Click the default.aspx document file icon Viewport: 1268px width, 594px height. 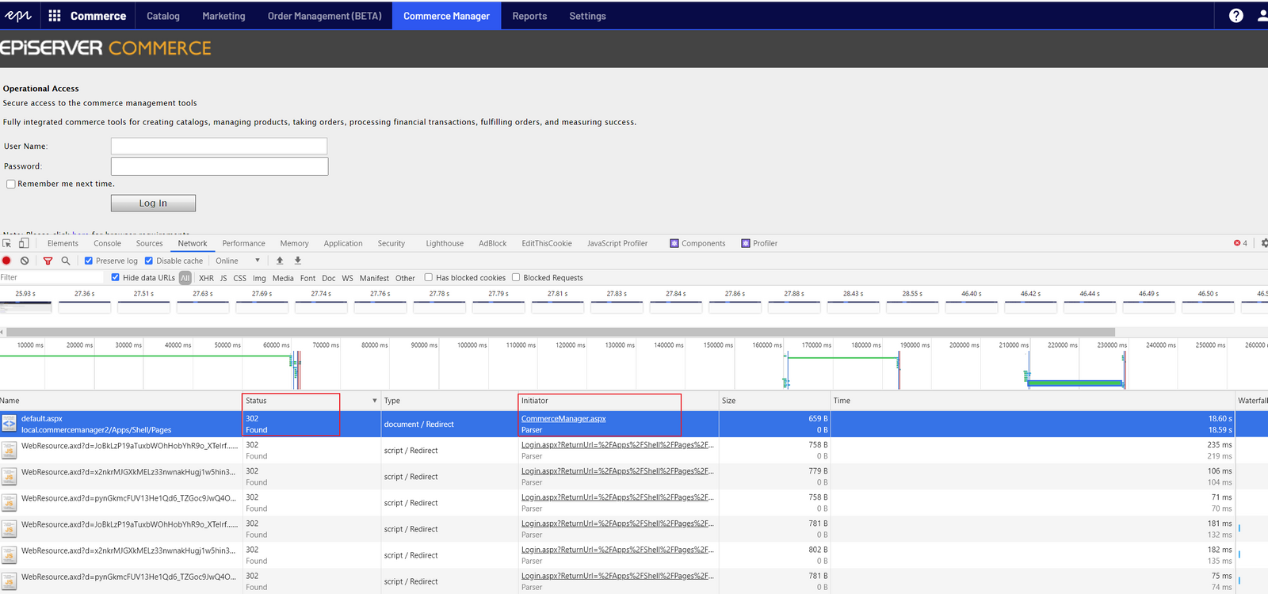tap(9, 424)
